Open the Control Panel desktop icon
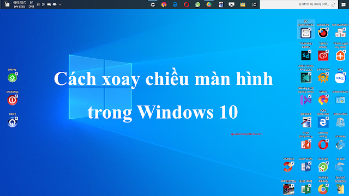349x196 pixels. click(340, 100)
